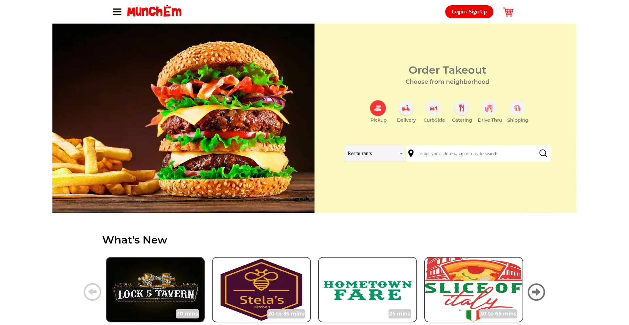The image size is (629, 325).
Task: Choose the Shipping truck icon
Action: tap(517, 108)
